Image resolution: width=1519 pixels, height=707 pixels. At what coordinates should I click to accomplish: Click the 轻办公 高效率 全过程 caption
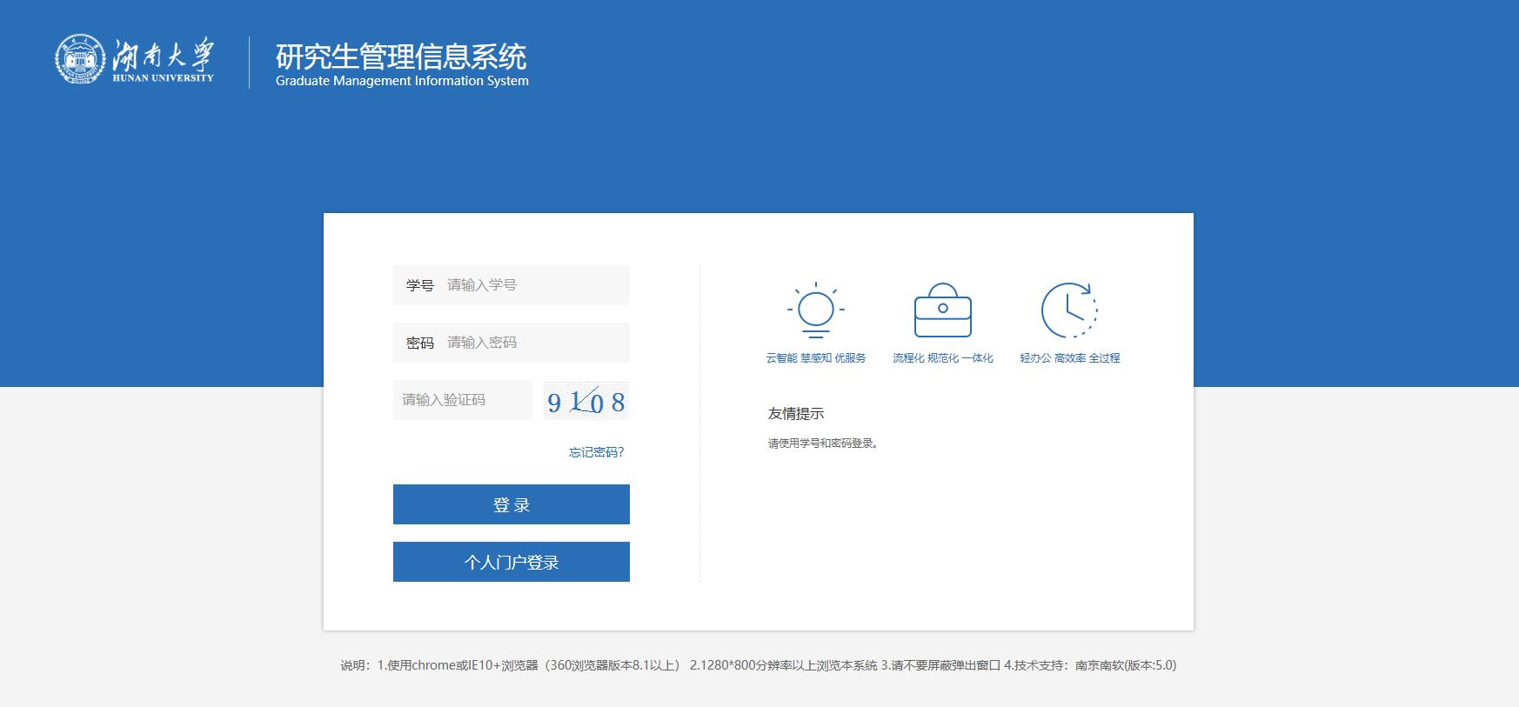click(1069, 358)
